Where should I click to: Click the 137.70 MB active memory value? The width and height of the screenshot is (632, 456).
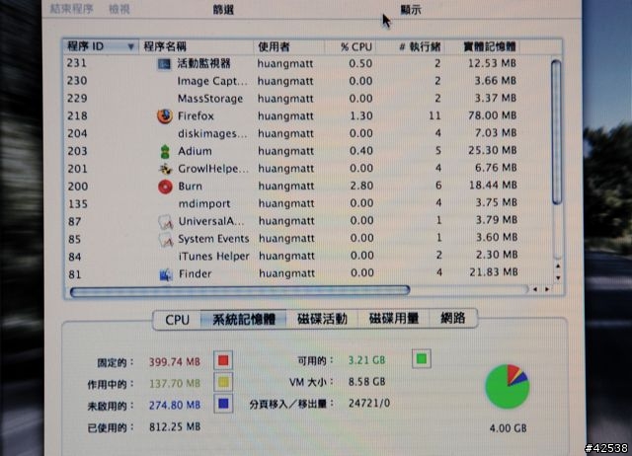click(x=175, y=384)
